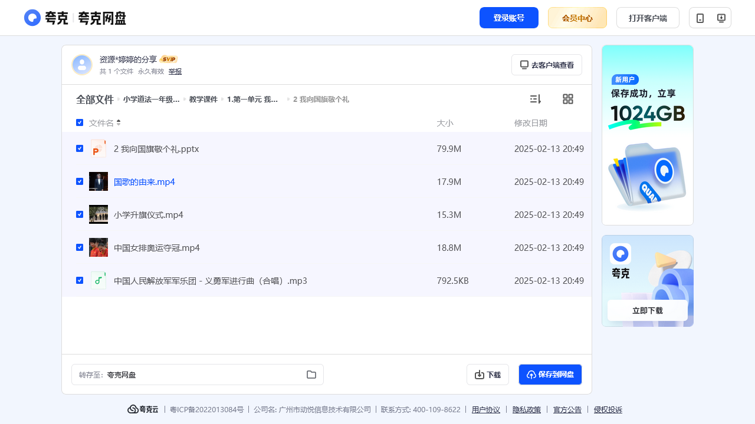Click the 792.5KB size value
755x424 pixels.
pyautogui.click(x=452, y=281)
